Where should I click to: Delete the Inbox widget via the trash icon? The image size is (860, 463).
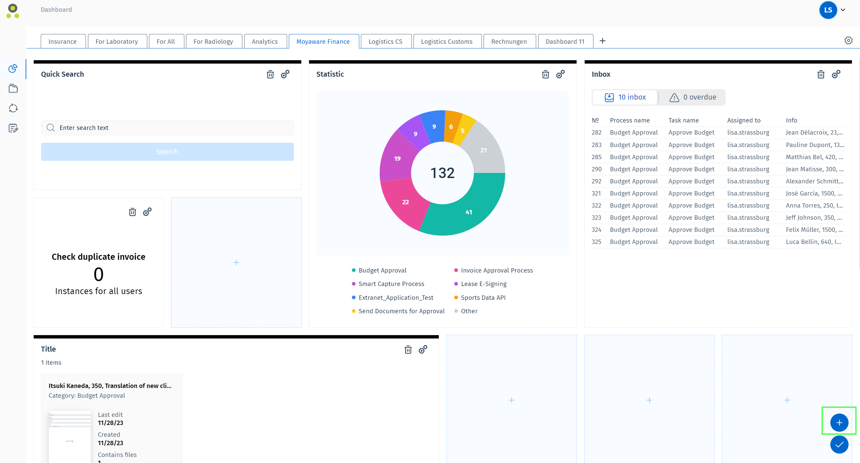point(821,74)
